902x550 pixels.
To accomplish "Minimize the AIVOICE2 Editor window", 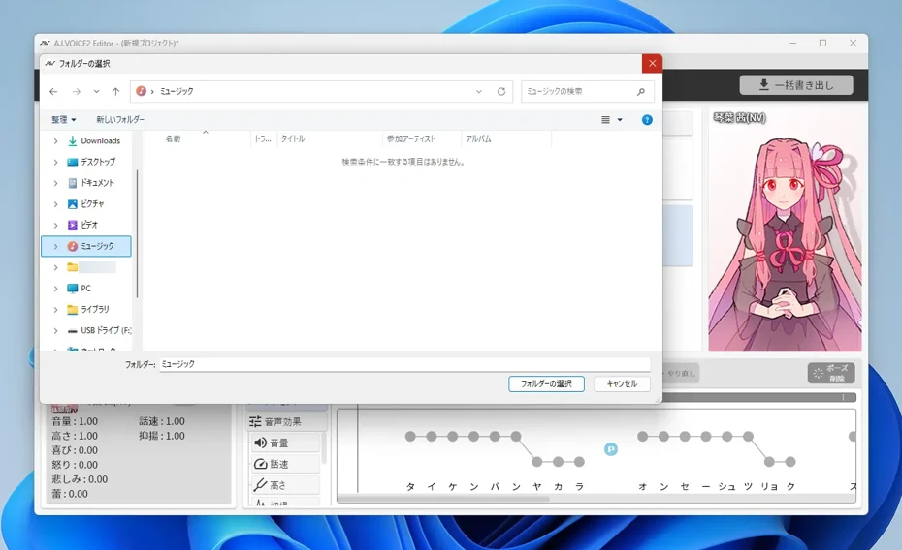I will tap(792, 43).
